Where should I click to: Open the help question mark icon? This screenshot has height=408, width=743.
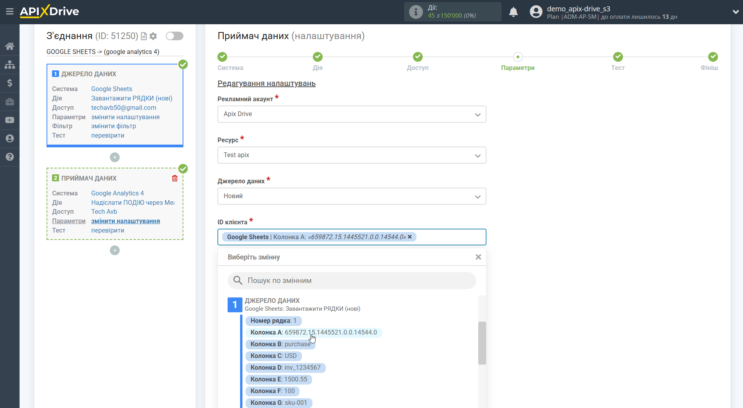(x=10, y=157)
